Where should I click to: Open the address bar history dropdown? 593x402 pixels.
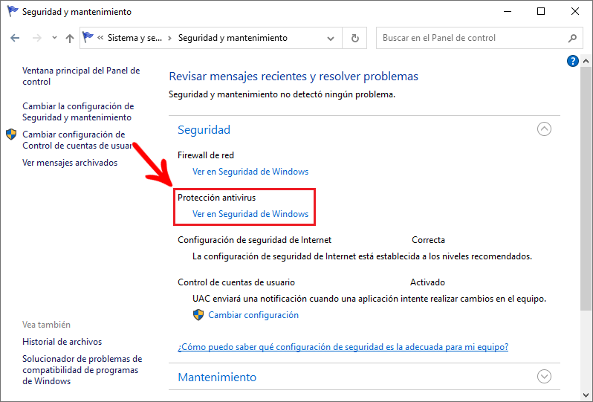tap(331, 38)
